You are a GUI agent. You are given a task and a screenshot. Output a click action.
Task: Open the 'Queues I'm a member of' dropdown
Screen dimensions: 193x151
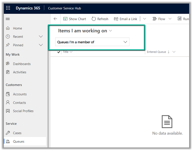pyautogui.click(x=92, y=42)
